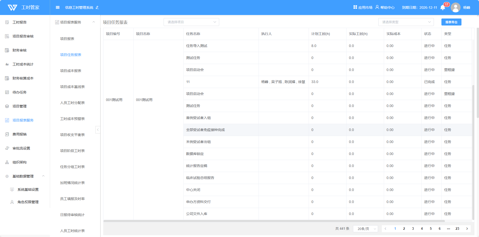This screenshot has height=237, width=479.
Task: Collapse the 基础数据管理 menu group
Action: (x=43, y=176)
